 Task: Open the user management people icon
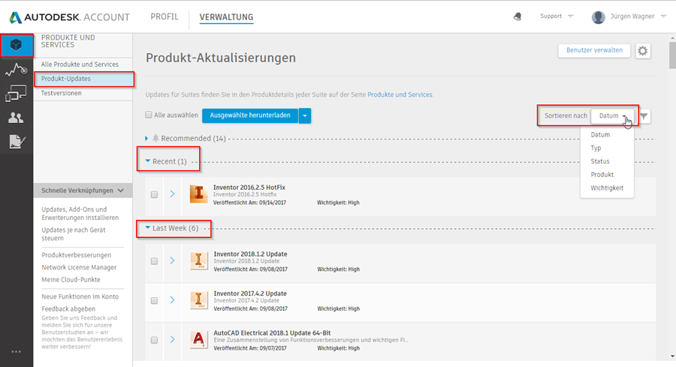(x=16, y=118)
